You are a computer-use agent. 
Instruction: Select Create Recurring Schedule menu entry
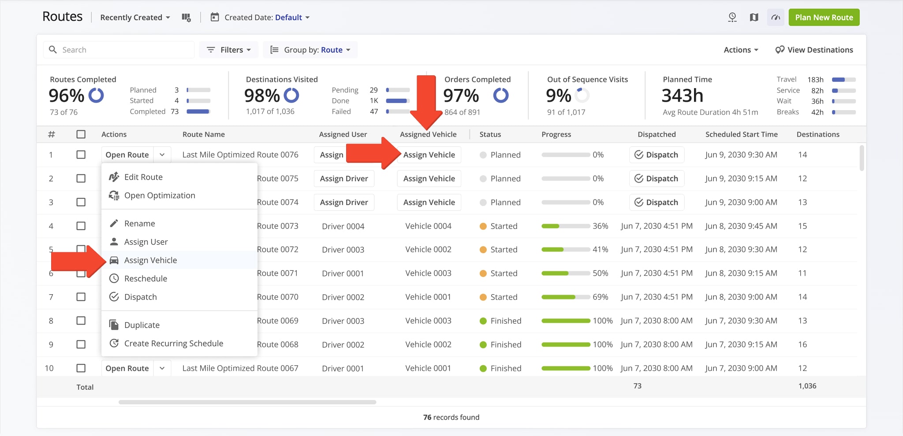coord(173,344)
